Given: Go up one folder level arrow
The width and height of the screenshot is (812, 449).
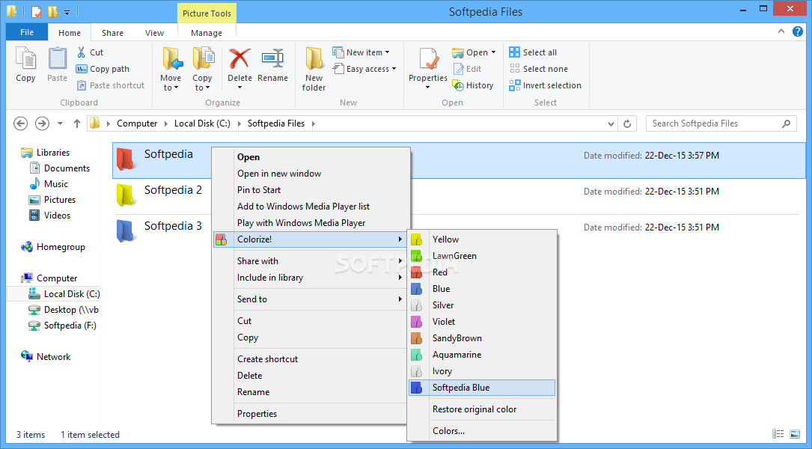Looking at the screenshot, I should click(76, 123).
